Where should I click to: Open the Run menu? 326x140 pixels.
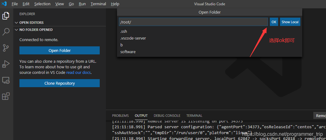point(82,4)
